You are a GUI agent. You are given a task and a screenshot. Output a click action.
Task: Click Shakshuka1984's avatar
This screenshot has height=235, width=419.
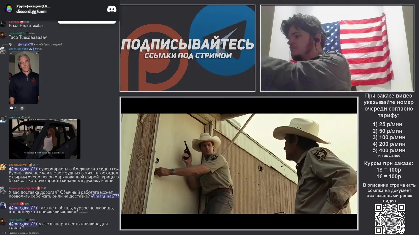(3, 167)
